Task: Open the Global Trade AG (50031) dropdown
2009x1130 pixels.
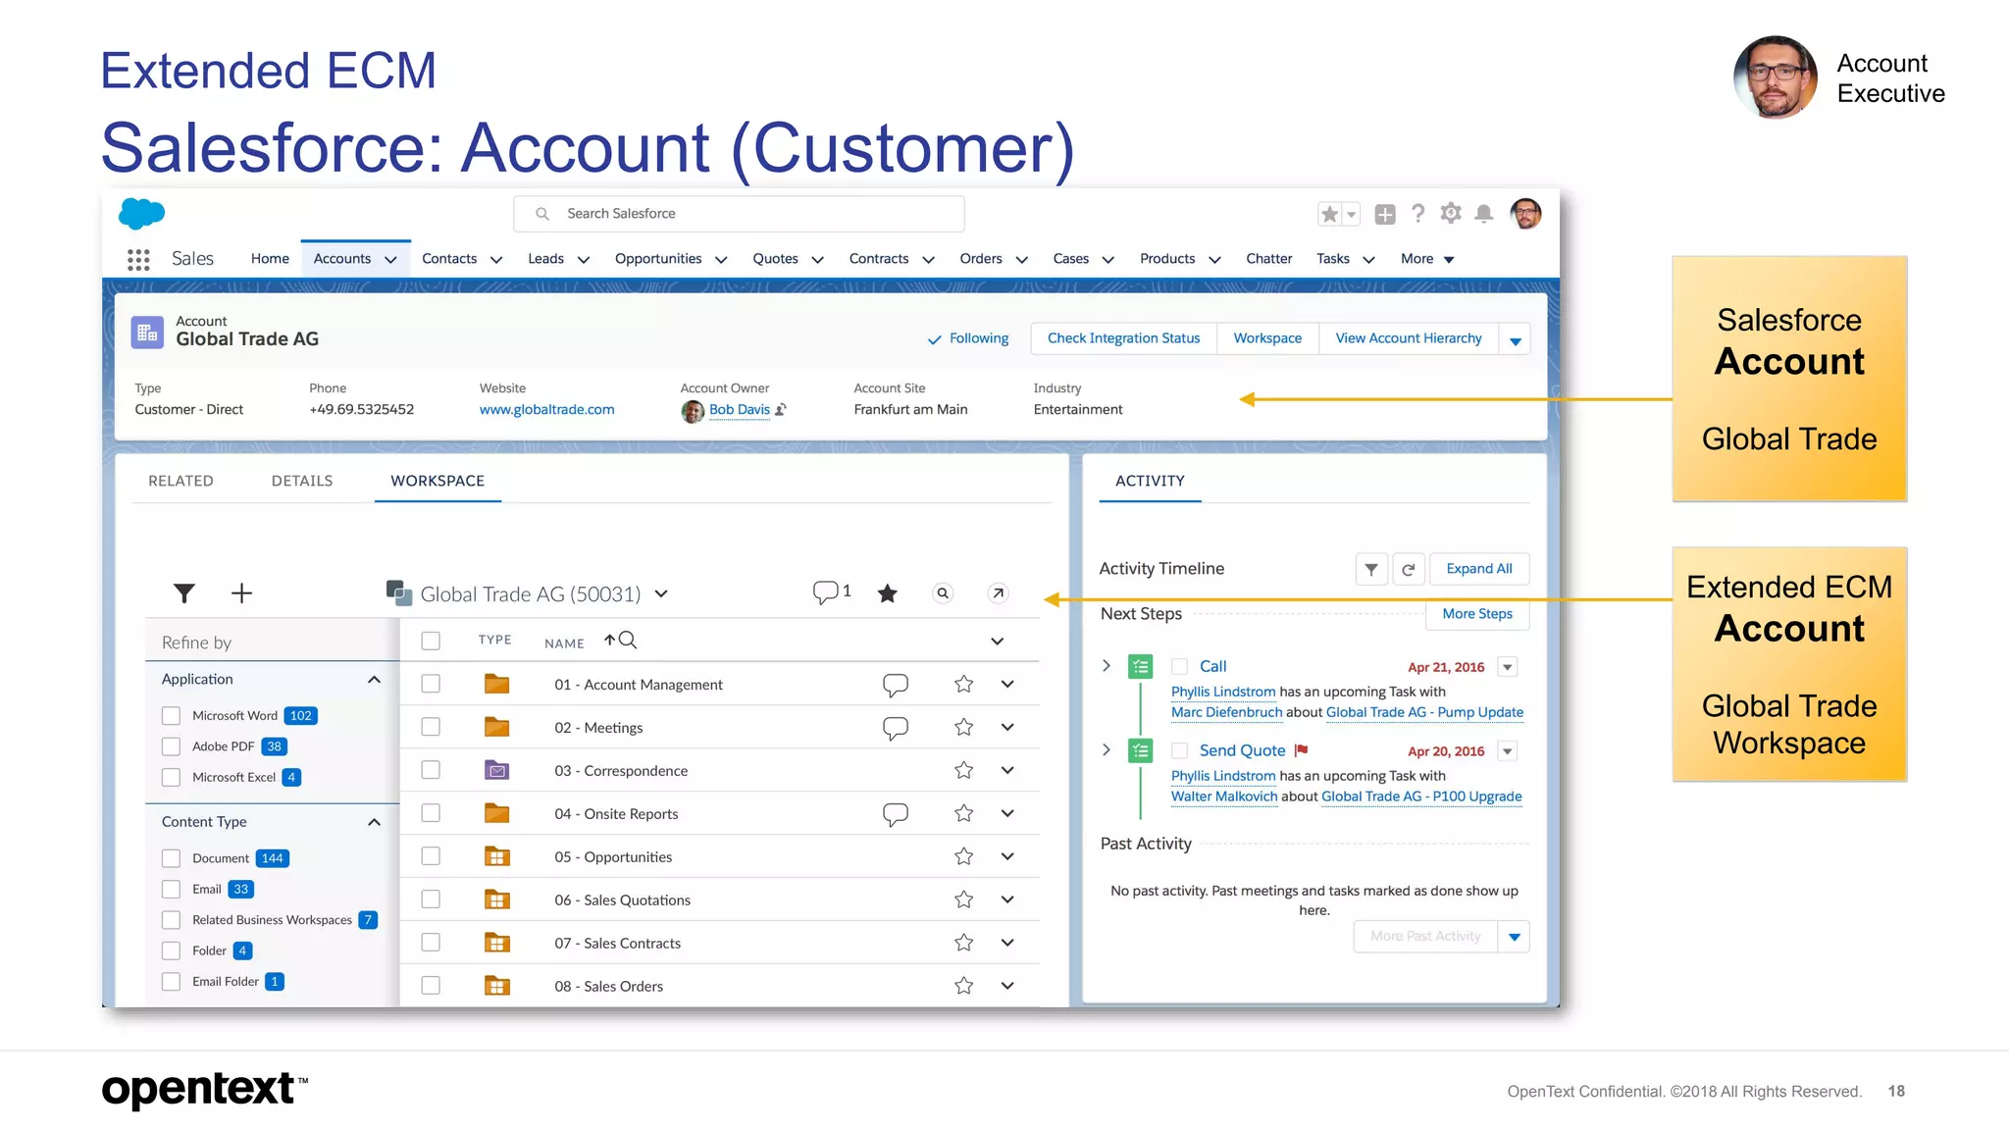Action: tap(661, 593)
